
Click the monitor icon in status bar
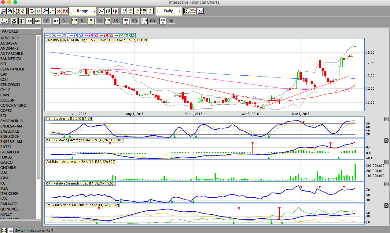4,231
